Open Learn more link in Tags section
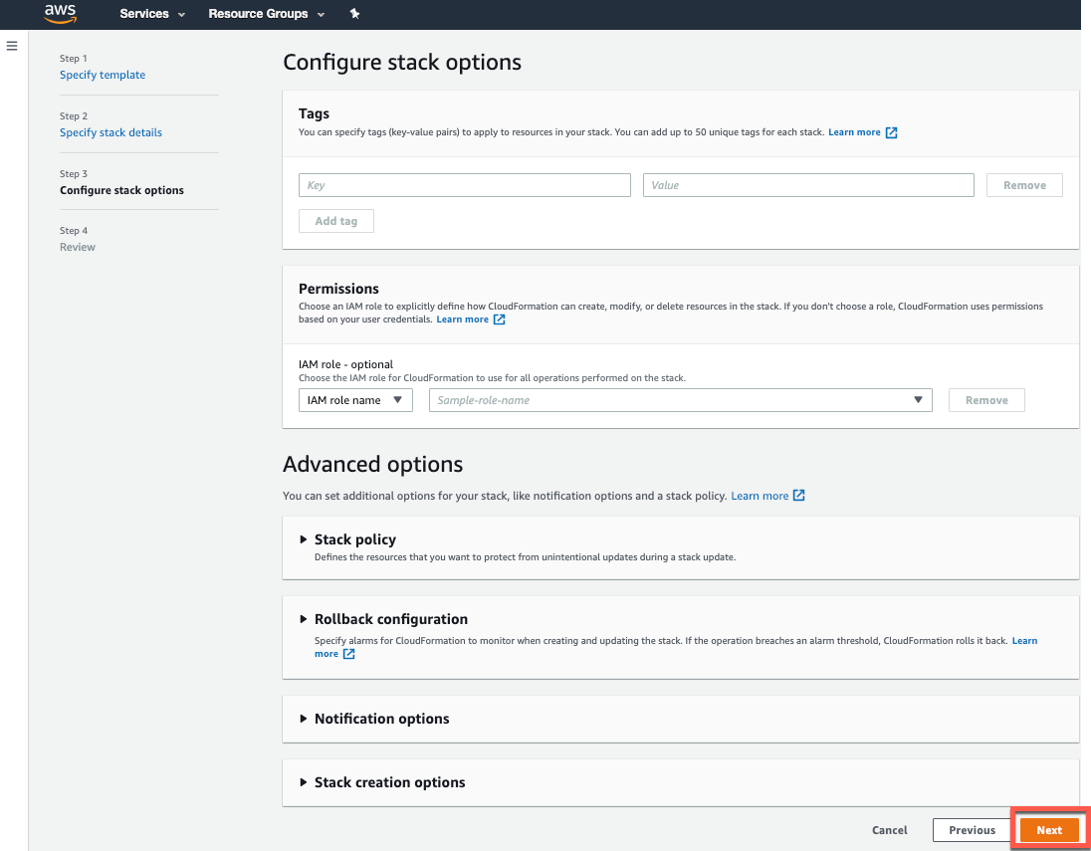The width and height of the screenshot is (1091, 851). 854,132
